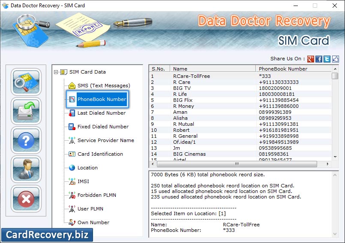345x243 pixels.
Task: Select Service Provider Name tree item
Action: tap(105, 140)
